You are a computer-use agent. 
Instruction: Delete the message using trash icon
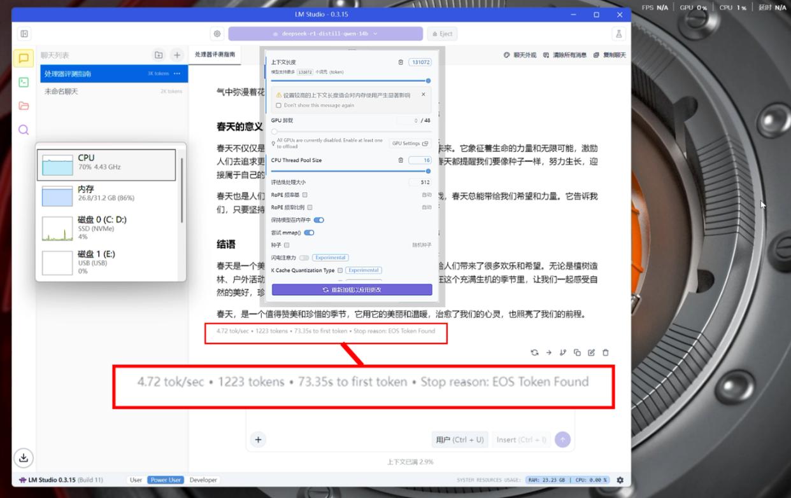[x=606, y=352]
